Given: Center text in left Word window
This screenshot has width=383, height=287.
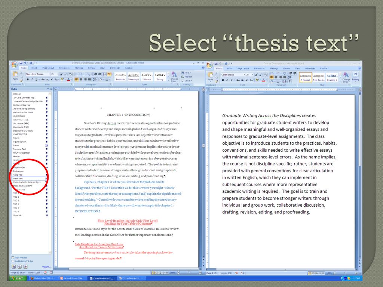Looking at the screenshot, I should click(81, 80).
